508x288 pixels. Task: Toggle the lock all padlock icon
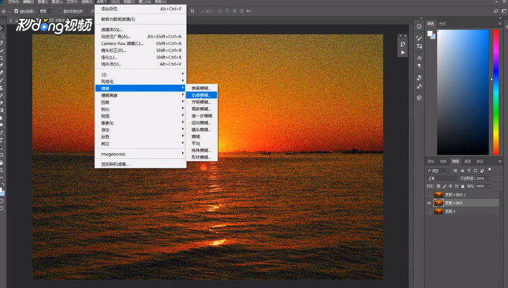tap(462, 186)
